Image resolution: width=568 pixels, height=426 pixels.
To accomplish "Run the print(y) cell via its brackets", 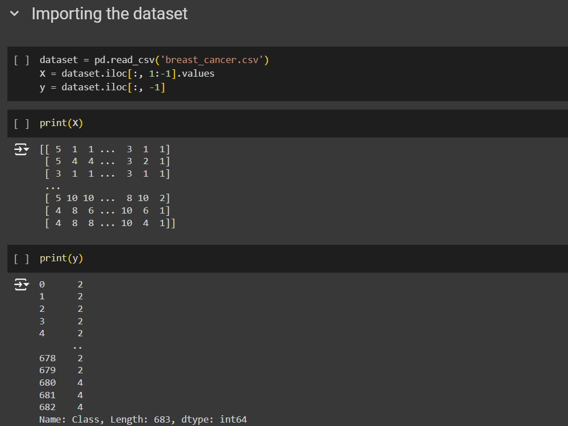I will (x=22, y=258).
